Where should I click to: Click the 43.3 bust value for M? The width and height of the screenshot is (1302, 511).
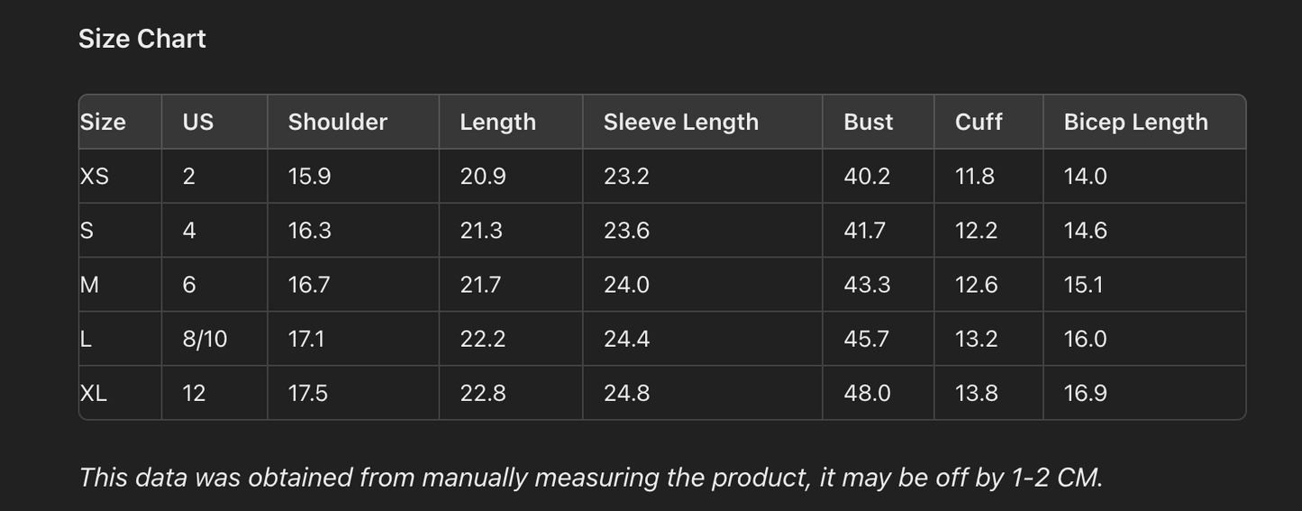(x=867, y=285)
